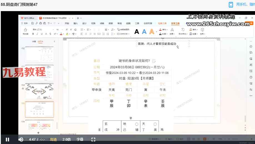
Task: Click the print preview icon
Action: coord(44,23)
